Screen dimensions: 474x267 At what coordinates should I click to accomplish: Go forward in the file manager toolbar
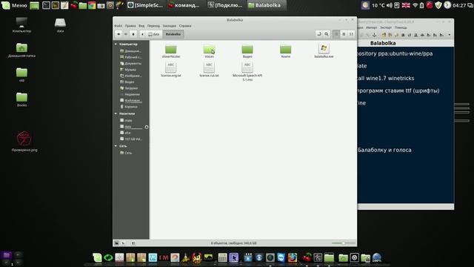tap(126, 34)
